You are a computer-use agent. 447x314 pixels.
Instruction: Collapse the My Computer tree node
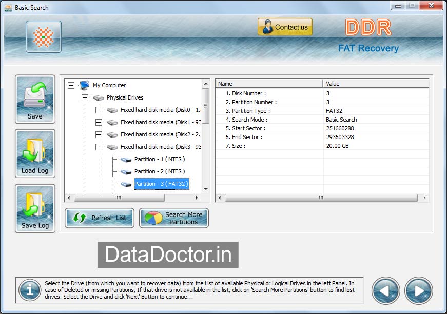coord(71,85)
